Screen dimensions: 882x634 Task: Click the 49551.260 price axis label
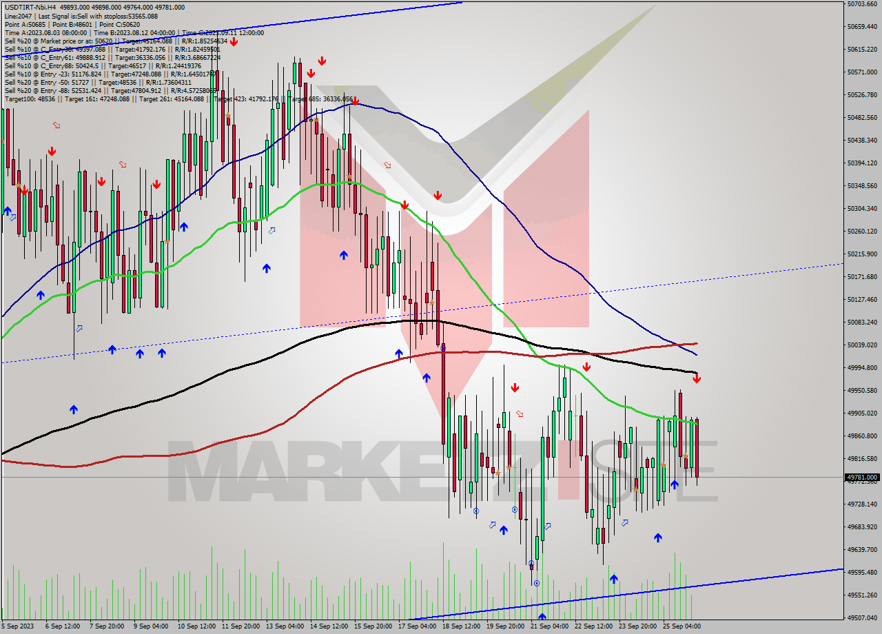pyautogui.click(x=862, y=595)
